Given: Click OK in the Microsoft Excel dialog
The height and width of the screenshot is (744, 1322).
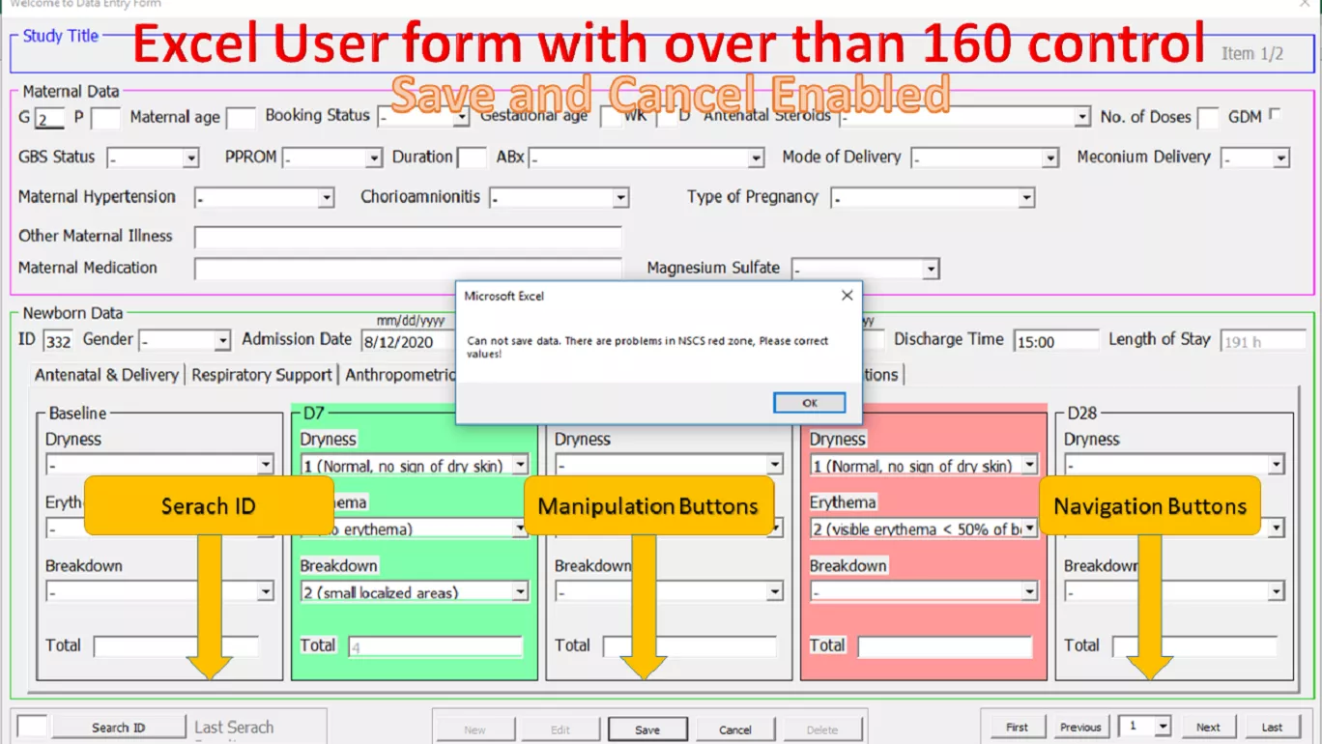Looking at the screenshot, I should pos(809,403).
